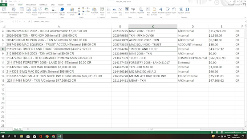This screenshot has width=247, height=139.
Task: Open File Explorer from taskbar
Action: tap(22, 136)
